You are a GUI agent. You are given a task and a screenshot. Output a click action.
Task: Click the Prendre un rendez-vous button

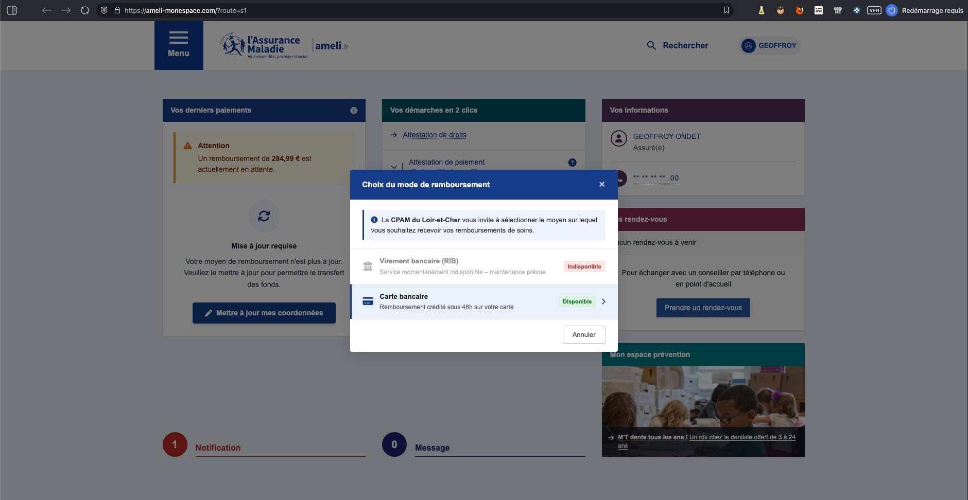[x=703, y=308]
